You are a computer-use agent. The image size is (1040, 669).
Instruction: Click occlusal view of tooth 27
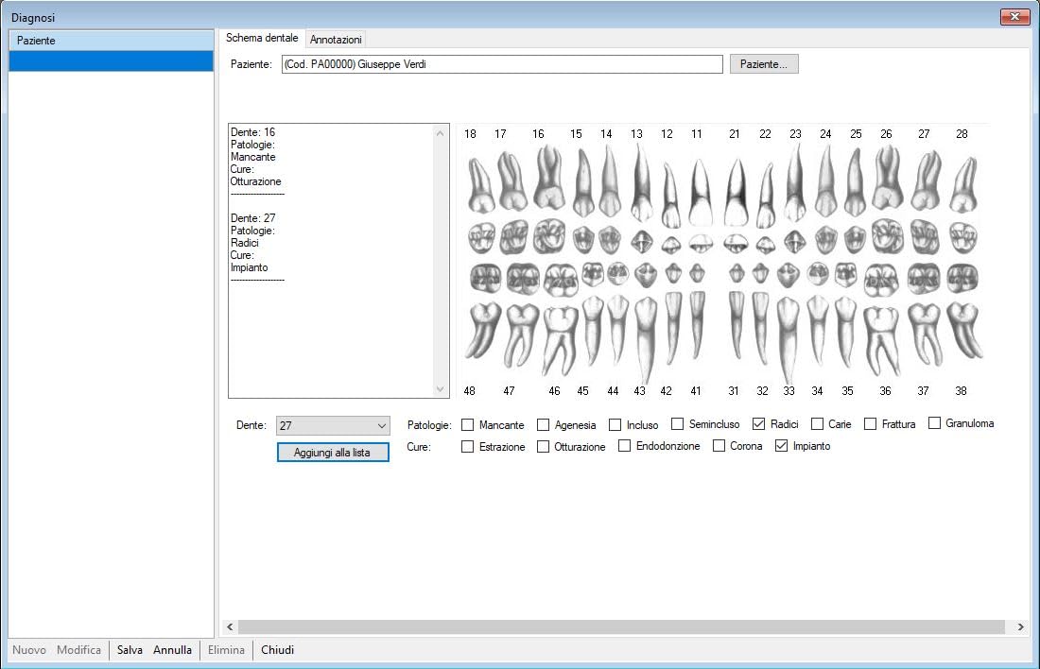tap(924, 237)
